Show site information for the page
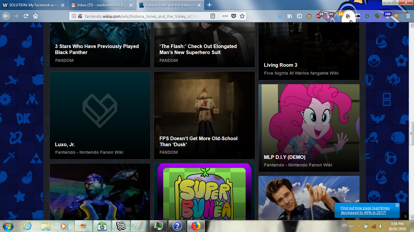This screenshot has height=232, width=414. tap(74, 16)
